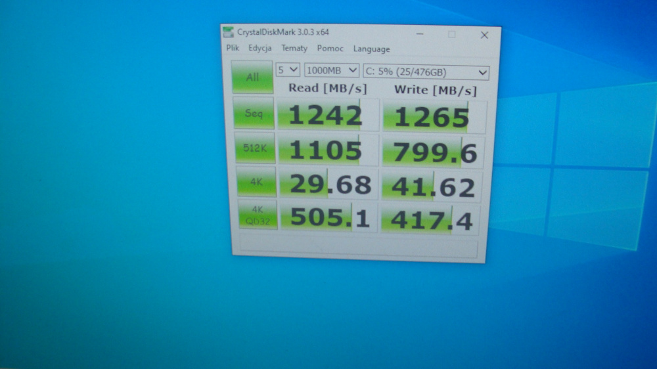
Task: Expand the drive selector C: 5% (25/476GB)
Action: click(x=426, y=72)
